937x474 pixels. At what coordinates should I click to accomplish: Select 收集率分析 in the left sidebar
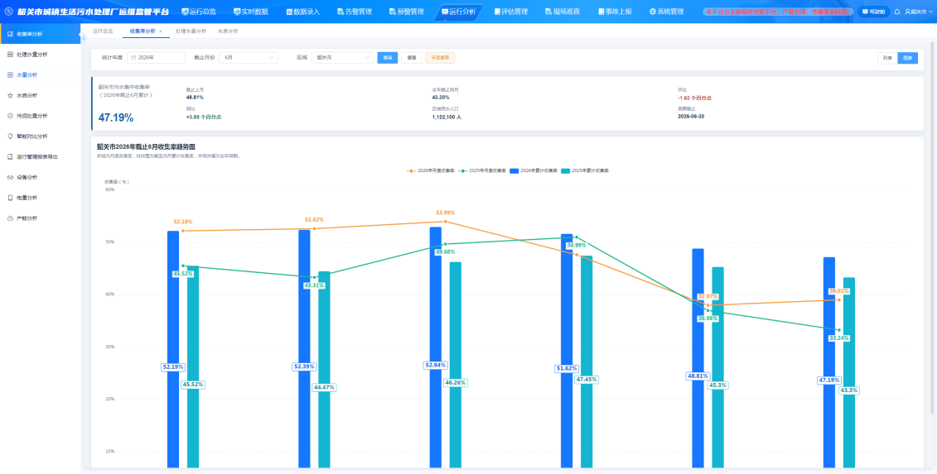coord(40,34)
